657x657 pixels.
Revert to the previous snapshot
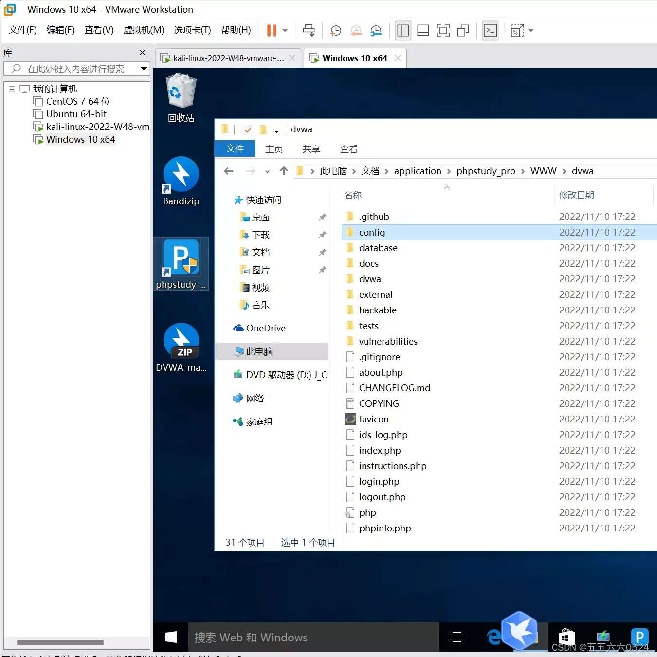point(356,31)
